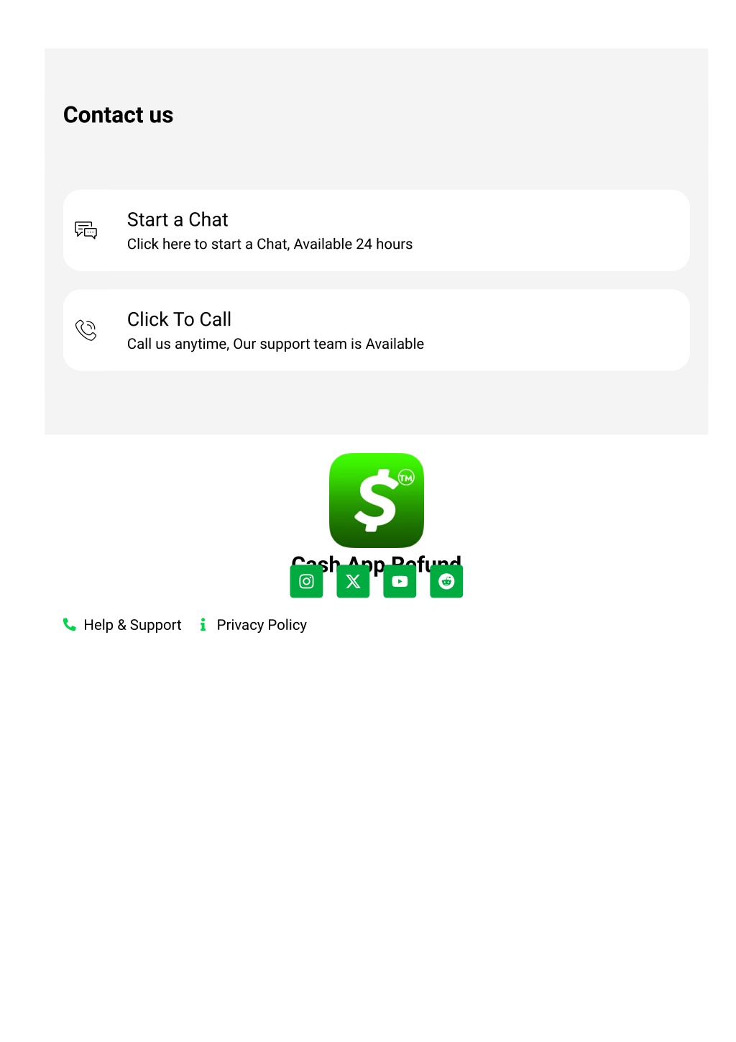Click the green phone icon beside Help & Support

point(70,624)
